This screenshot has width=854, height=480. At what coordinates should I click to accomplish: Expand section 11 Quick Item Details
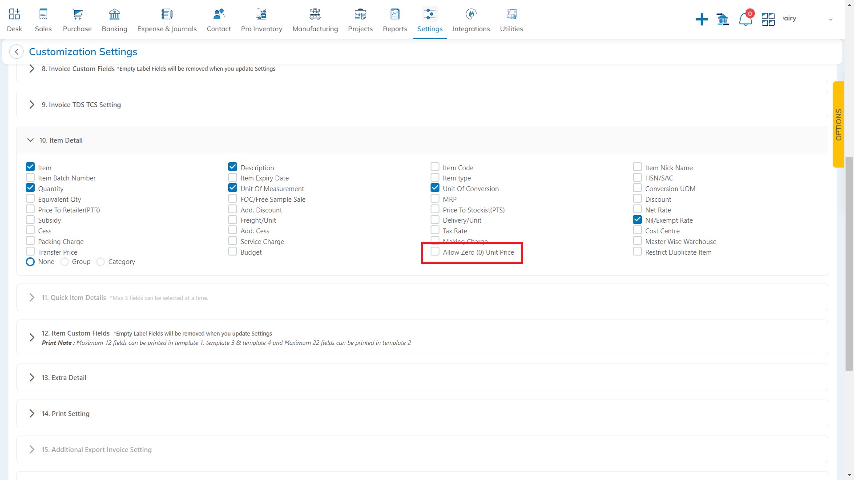(32, 297)
